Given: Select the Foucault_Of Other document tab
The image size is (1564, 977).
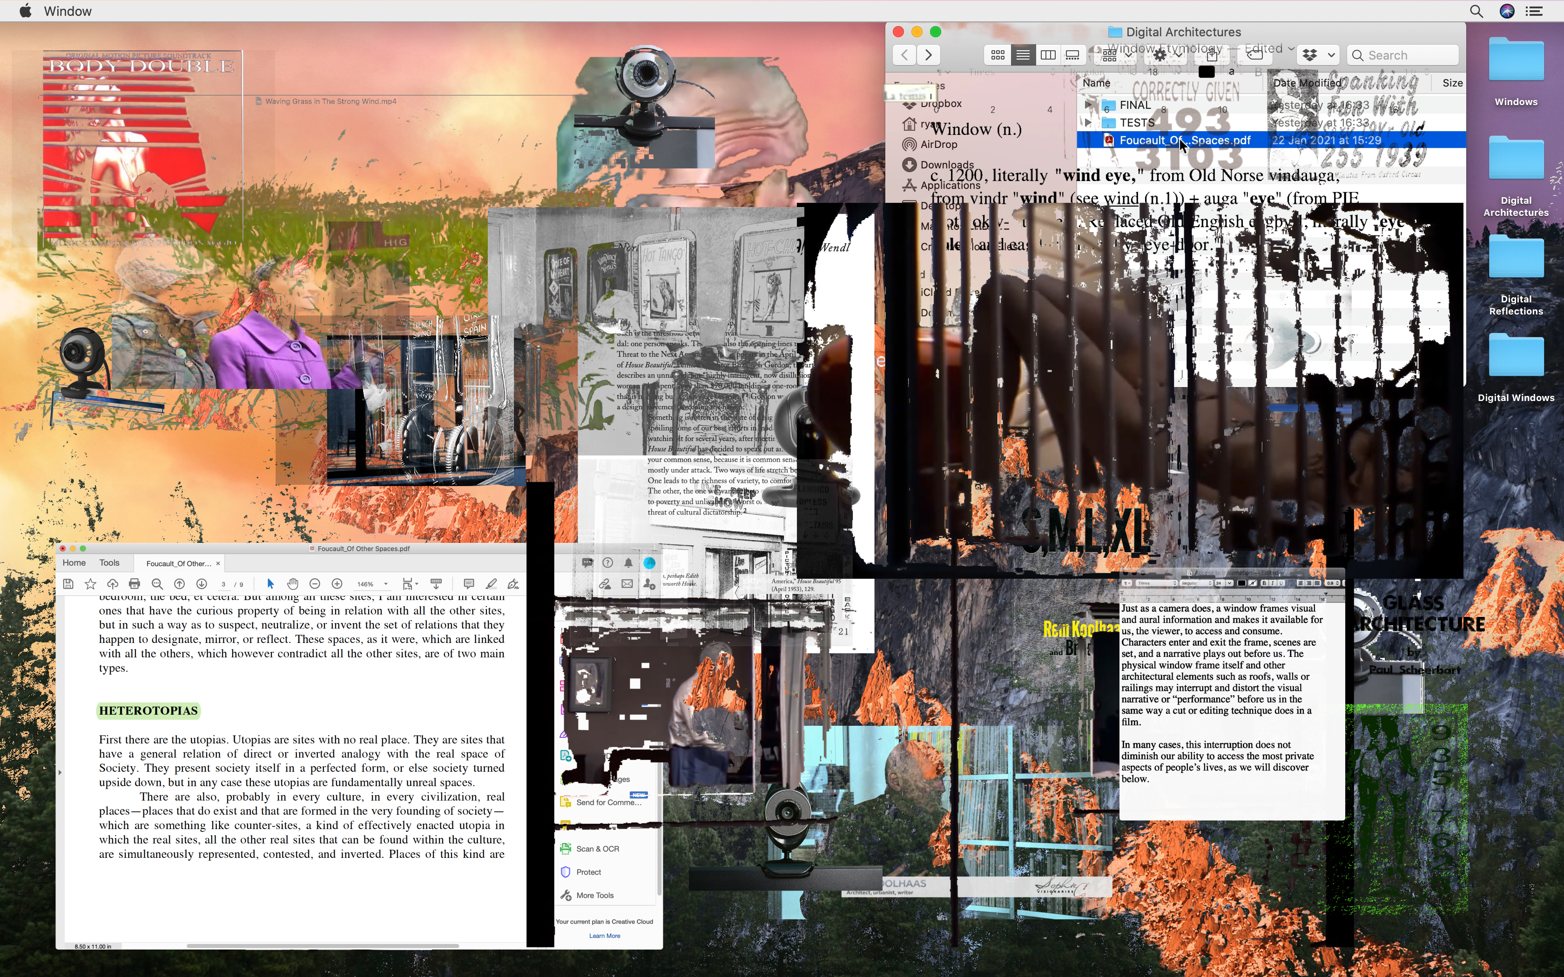Looking at the screenshot, I should coord(178,563).
